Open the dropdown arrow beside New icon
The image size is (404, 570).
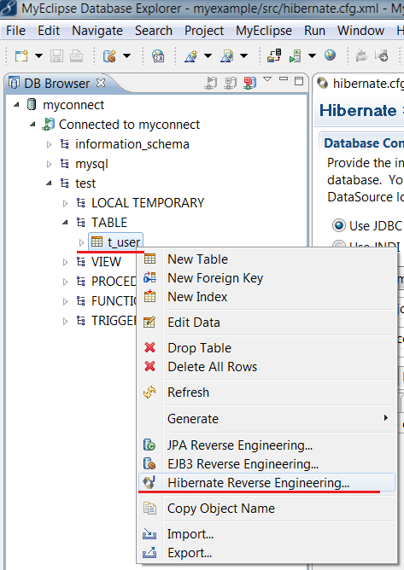coord(38,56)
